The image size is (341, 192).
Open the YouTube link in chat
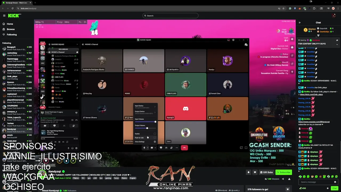point(314,122)
